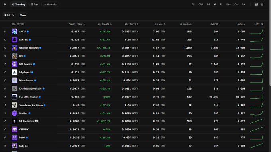Switch to compact table view icon
The width and height of the screenshot is (271, 152).
pyautogui.click(x=262, y=4)
